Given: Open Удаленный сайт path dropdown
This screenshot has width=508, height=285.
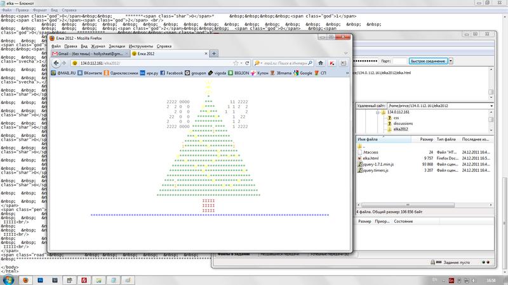Looking at the screenshot, I should 491,106.
